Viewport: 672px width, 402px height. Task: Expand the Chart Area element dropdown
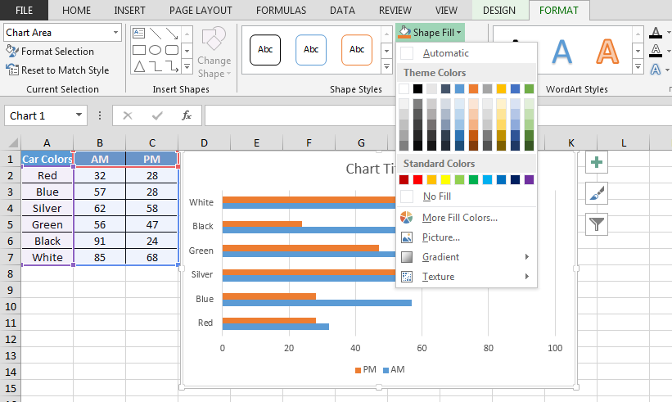point(115,32)
